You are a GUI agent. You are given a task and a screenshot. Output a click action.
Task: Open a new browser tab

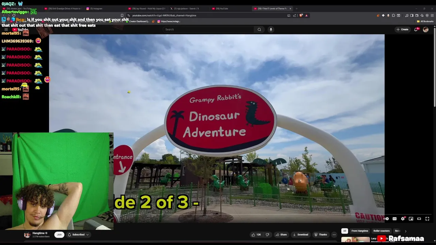tap(296, 9)
